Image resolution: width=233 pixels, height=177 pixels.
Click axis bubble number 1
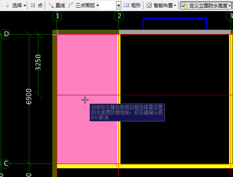(x=57, y=16)
